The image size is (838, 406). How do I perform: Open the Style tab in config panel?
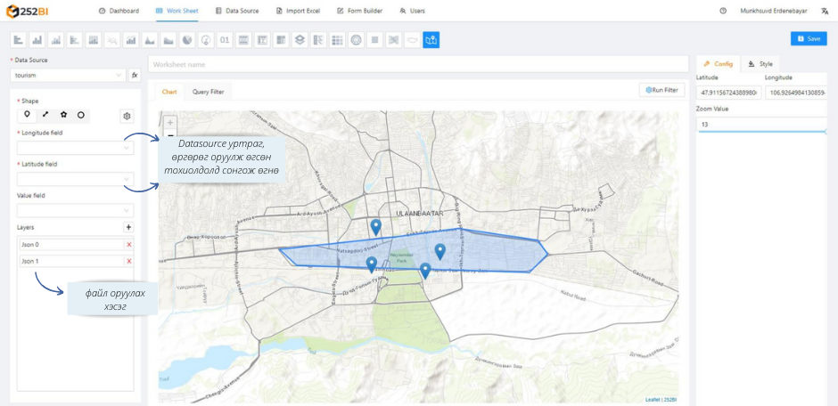click(761, 64)
